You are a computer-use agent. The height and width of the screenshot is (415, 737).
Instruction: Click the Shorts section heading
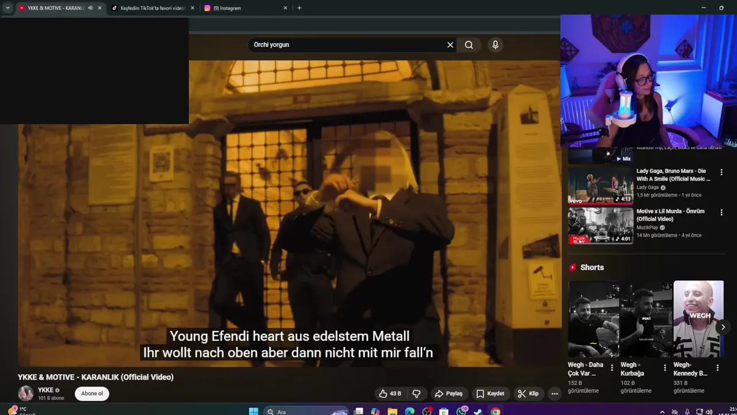point(592,267)
